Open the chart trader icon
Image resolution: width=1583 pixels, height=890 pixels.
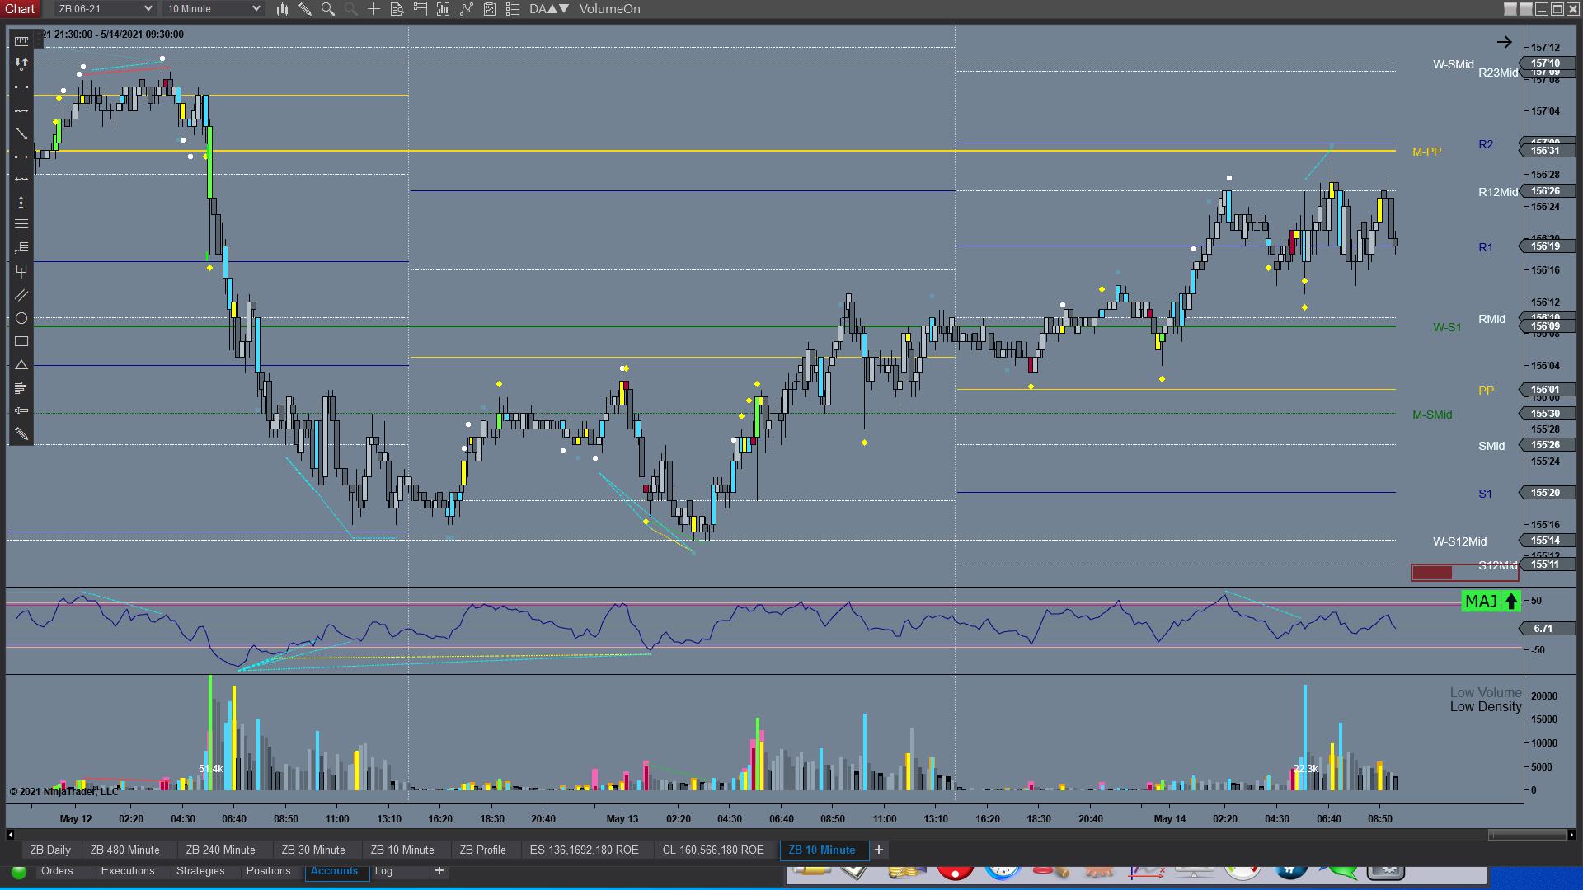click(x=420, y=9)
